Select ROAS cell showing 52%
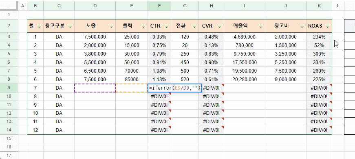 pos(319,45)
